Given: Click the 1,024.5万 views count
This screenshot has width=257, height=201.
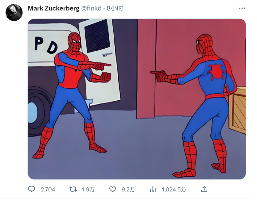Looking at the screenshot, I should pyautogui.click(x=174, y=190).
